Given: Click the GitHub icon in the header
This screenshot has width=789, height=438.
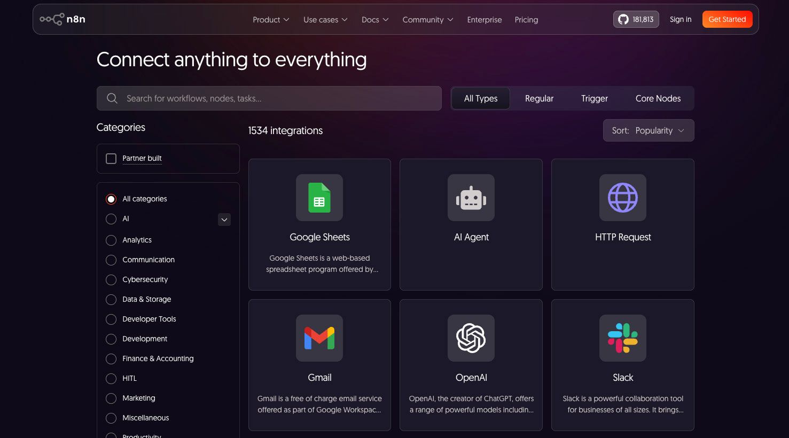Looking at the screenshot, I should pyautogui.click(x=623, y=19).
